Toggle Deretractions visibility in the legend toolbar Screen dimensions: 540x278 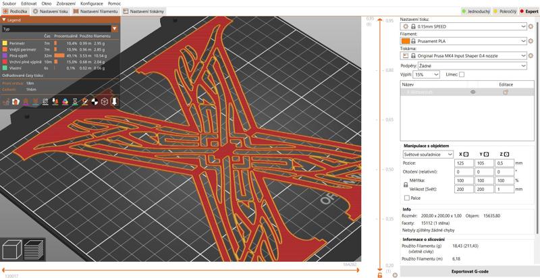click(x=36, y=102)
